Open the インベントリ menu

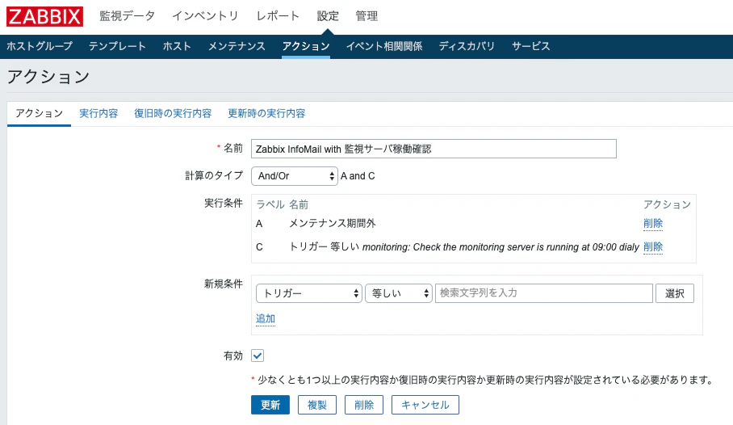(205, 16)
